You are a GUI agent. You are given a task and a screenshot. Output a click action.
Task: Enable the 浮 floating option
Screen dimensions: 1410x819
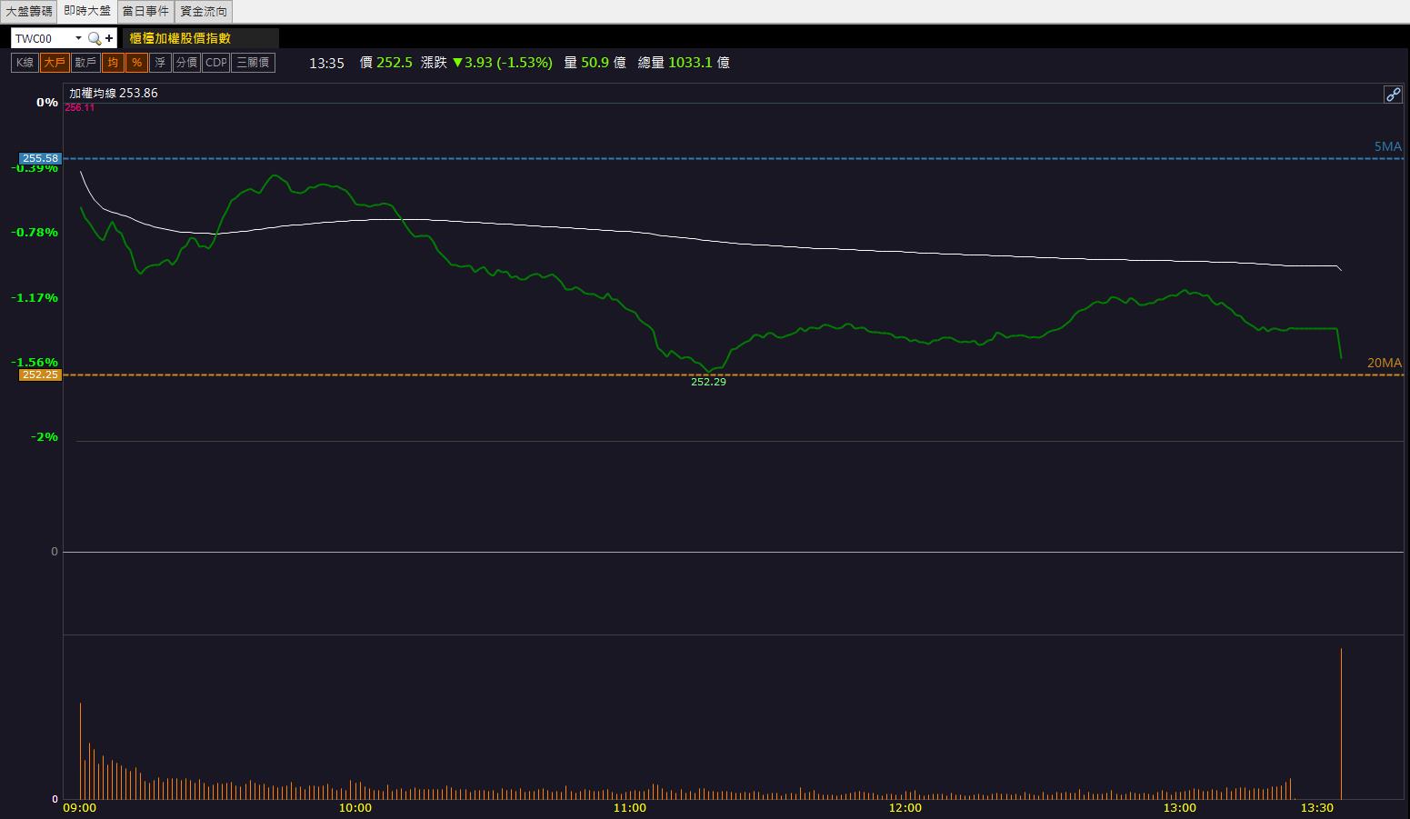click(160, 63)
